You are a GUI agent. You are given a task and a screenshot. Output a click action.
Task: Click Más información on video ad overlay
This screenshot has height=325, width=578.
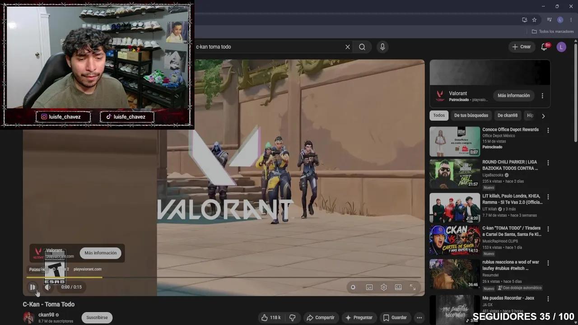(101, 253)
